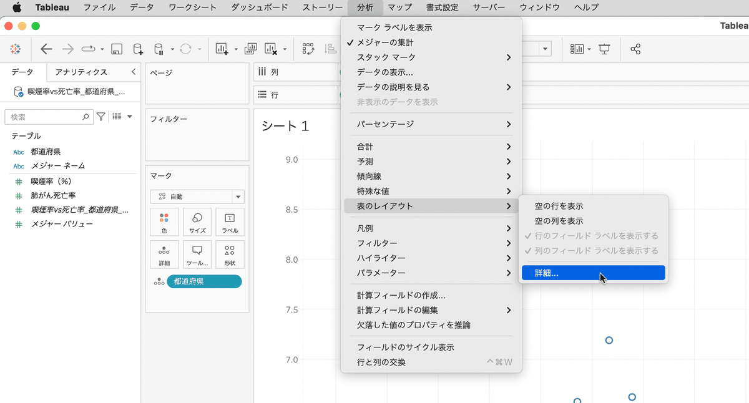Open the ファイル menu
749x403 pixels.
click(99, 7)
